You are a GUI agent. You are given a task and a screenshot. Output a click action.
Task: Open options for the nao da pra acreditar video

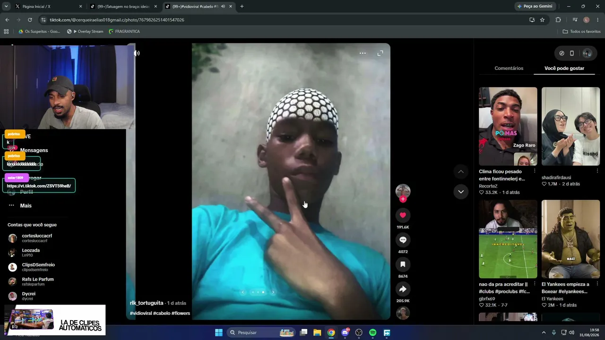click(535, 284)
